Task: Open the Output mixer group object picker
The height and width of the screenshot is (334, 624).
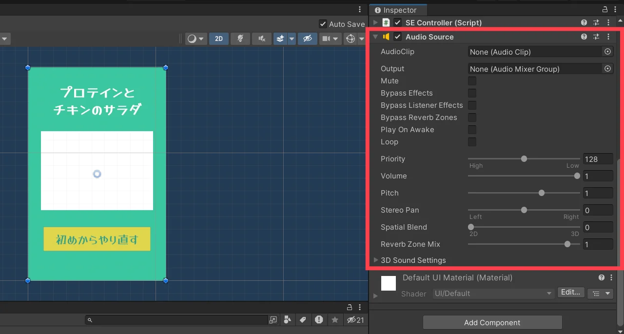Action: tap(607, 69)
